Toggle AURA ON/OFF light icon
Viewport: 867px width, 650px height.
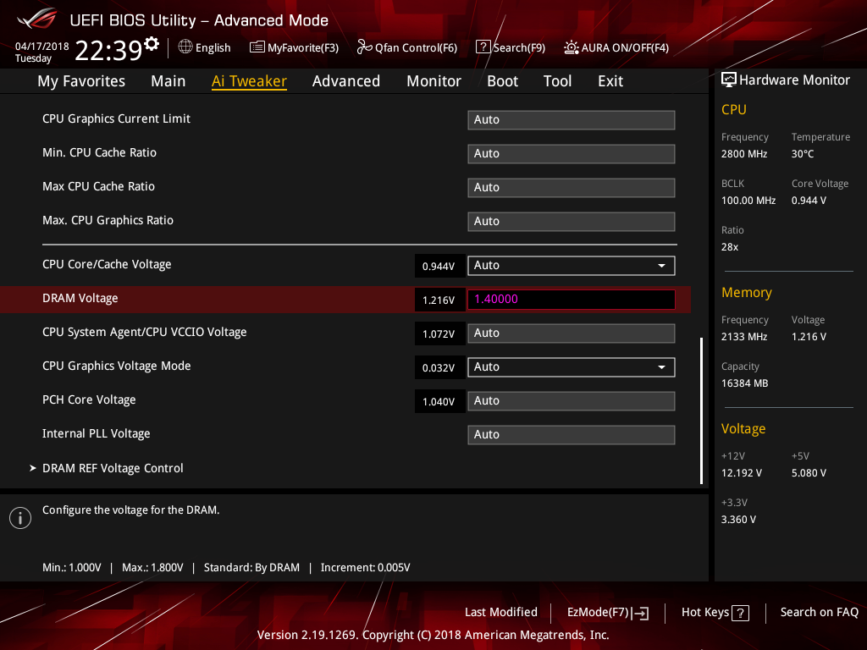point(572,47)
